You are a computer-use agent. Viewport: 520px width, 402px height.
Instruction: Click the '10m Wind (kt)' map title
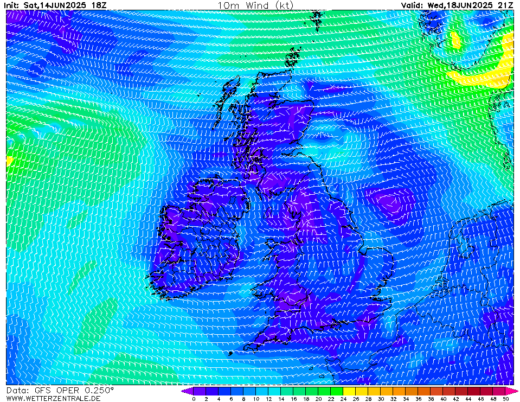tap(255, 5)
